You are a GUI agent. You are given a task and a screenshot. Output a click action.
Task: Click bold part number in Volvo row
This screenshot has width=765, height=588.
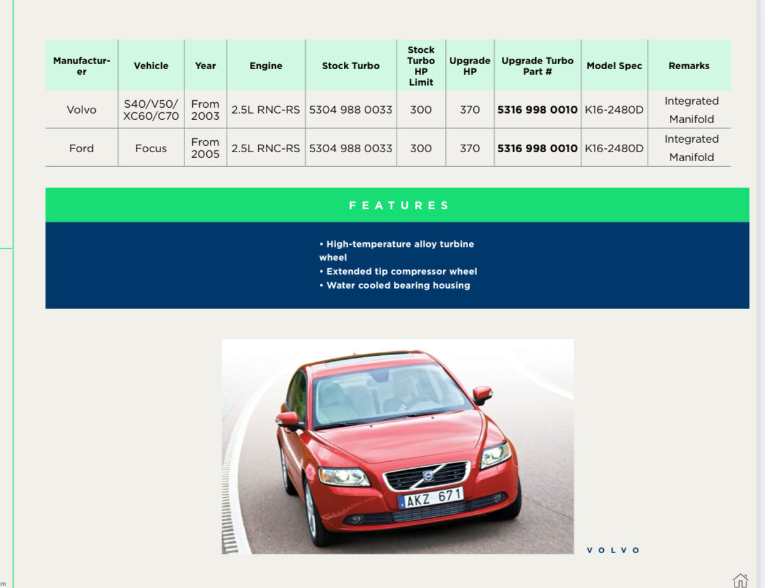[x=537, y=110]
